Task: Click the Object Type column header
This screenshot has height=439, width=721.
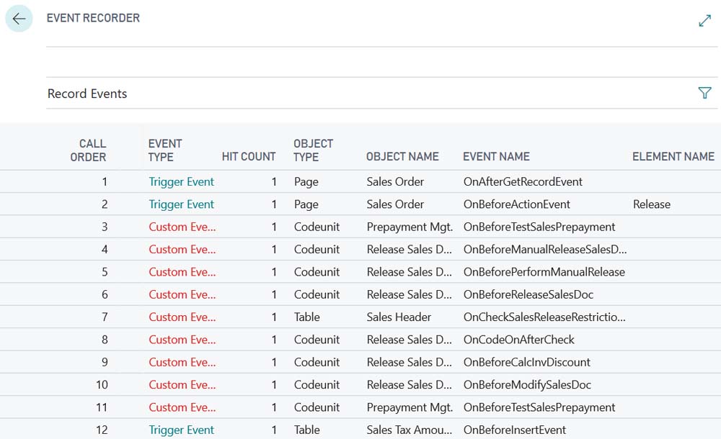Action: click(x=313, y=150)
